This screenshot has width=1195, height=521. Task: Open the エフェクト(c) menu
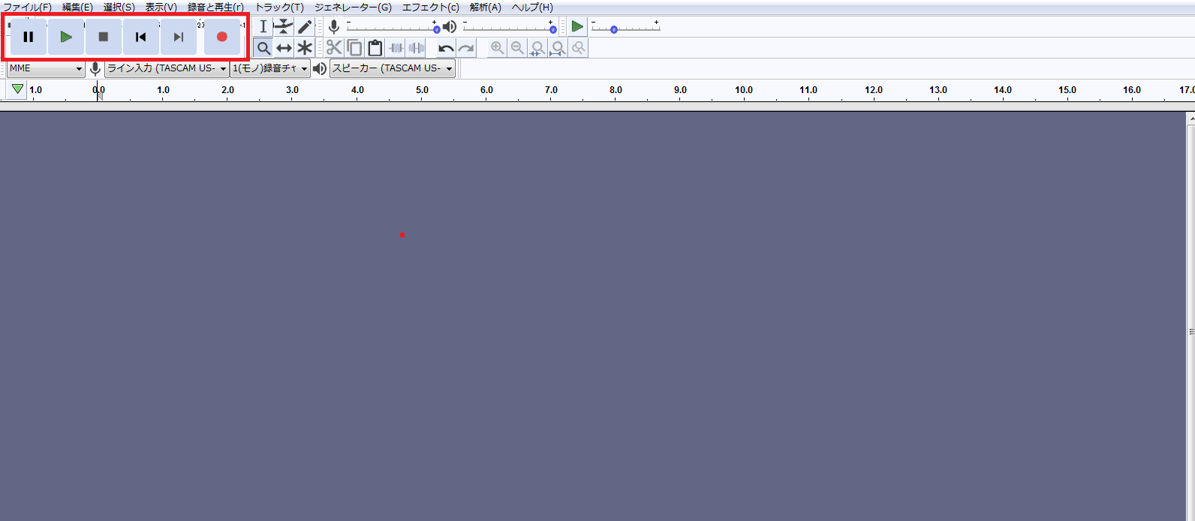point(430,7)
